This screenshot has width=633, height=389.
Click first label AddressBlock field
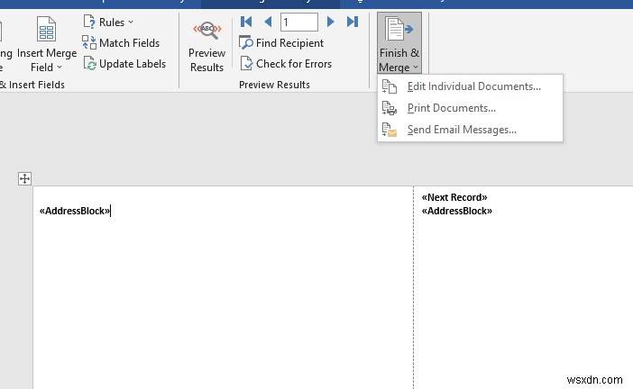[75, 211]
